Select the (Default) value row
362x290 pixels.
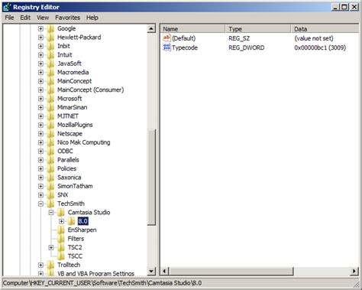259,38
